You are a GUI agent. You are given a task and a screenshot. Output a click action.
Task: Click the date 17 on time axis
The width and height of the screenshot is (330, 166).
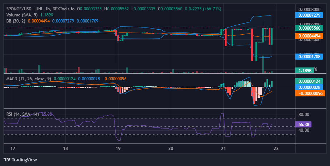13,148
